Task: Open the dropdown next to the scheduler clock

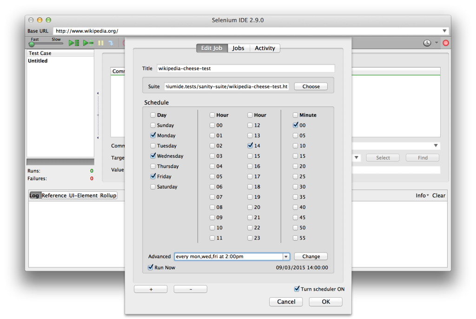Action: pyautogui.click(x=436, y=43)
